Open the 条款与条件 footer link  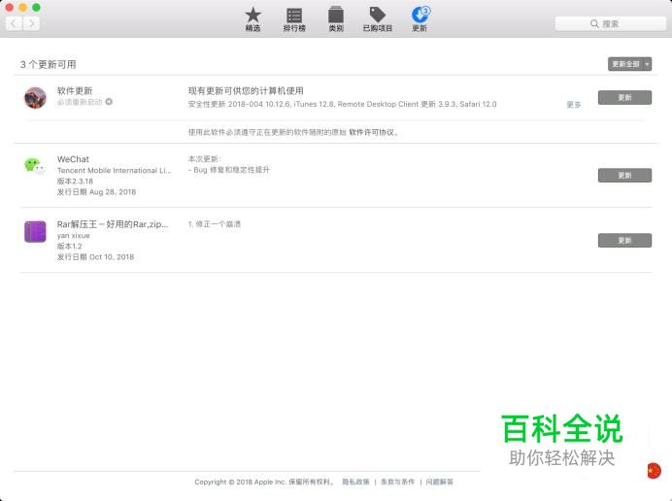(x=397, y=482)
